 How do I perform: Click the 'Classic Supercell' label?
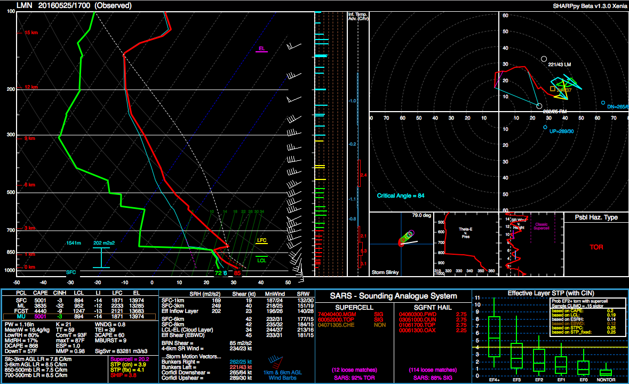[x=541, y=226]
